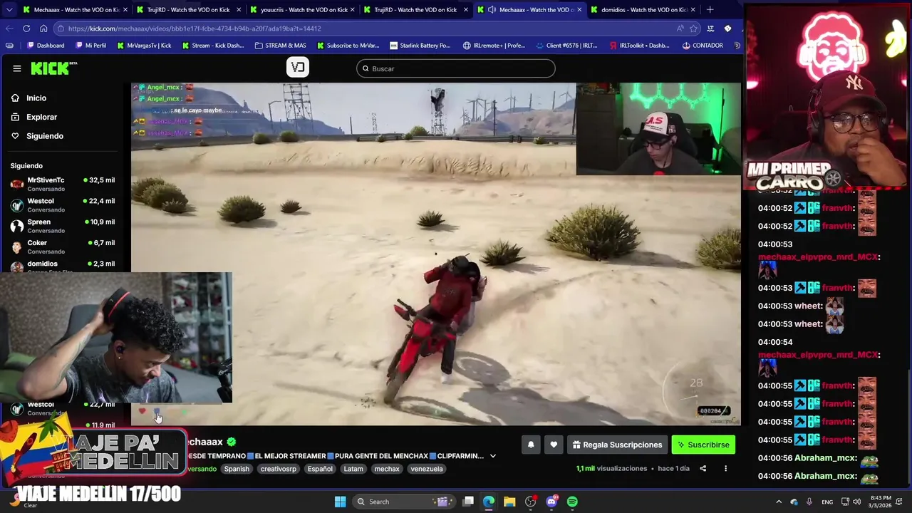The height and width of the screenshot is (513, 912).
Task: Open the VJ icon in Kick header
Action: click(298, 68)
